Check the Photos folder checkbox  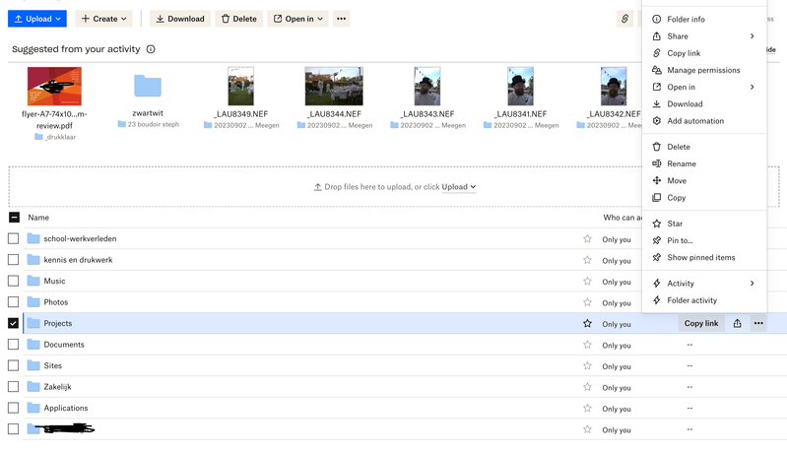tap(13, 302)
